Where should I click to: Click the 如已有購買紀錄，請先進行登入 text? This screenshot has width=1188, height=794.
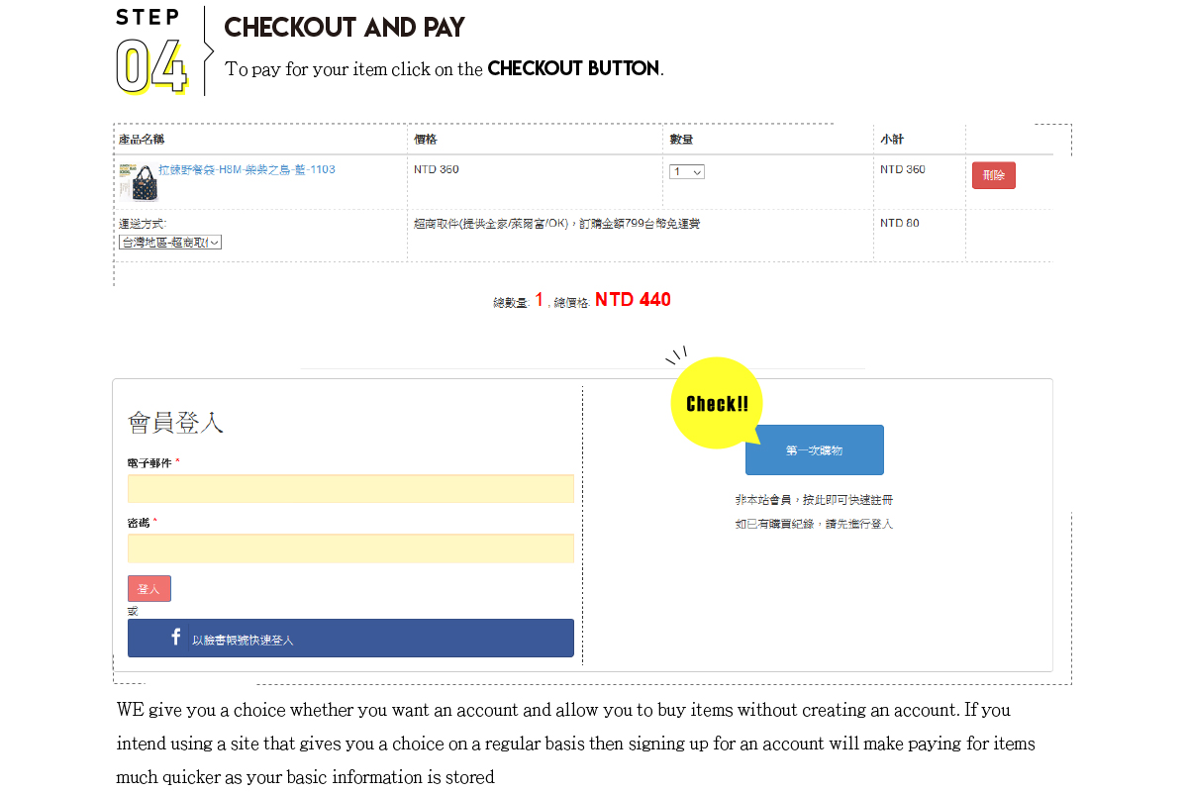pyautogui.click(x=814, y=524)
